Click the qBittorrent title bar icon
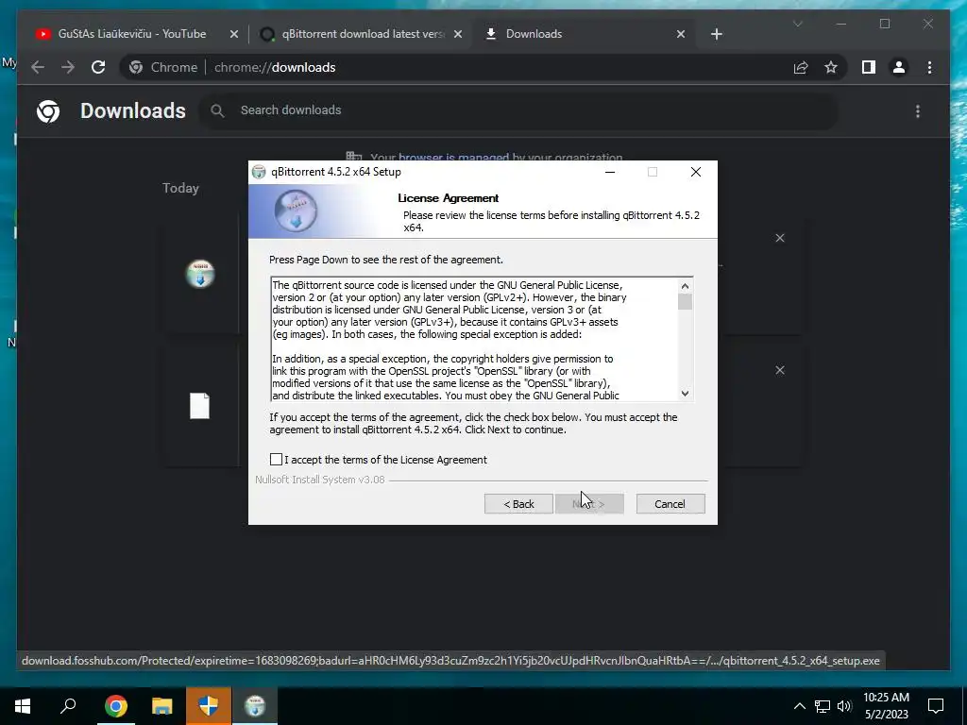The width and height of the screenshot is (967, 725). (260, 172)
